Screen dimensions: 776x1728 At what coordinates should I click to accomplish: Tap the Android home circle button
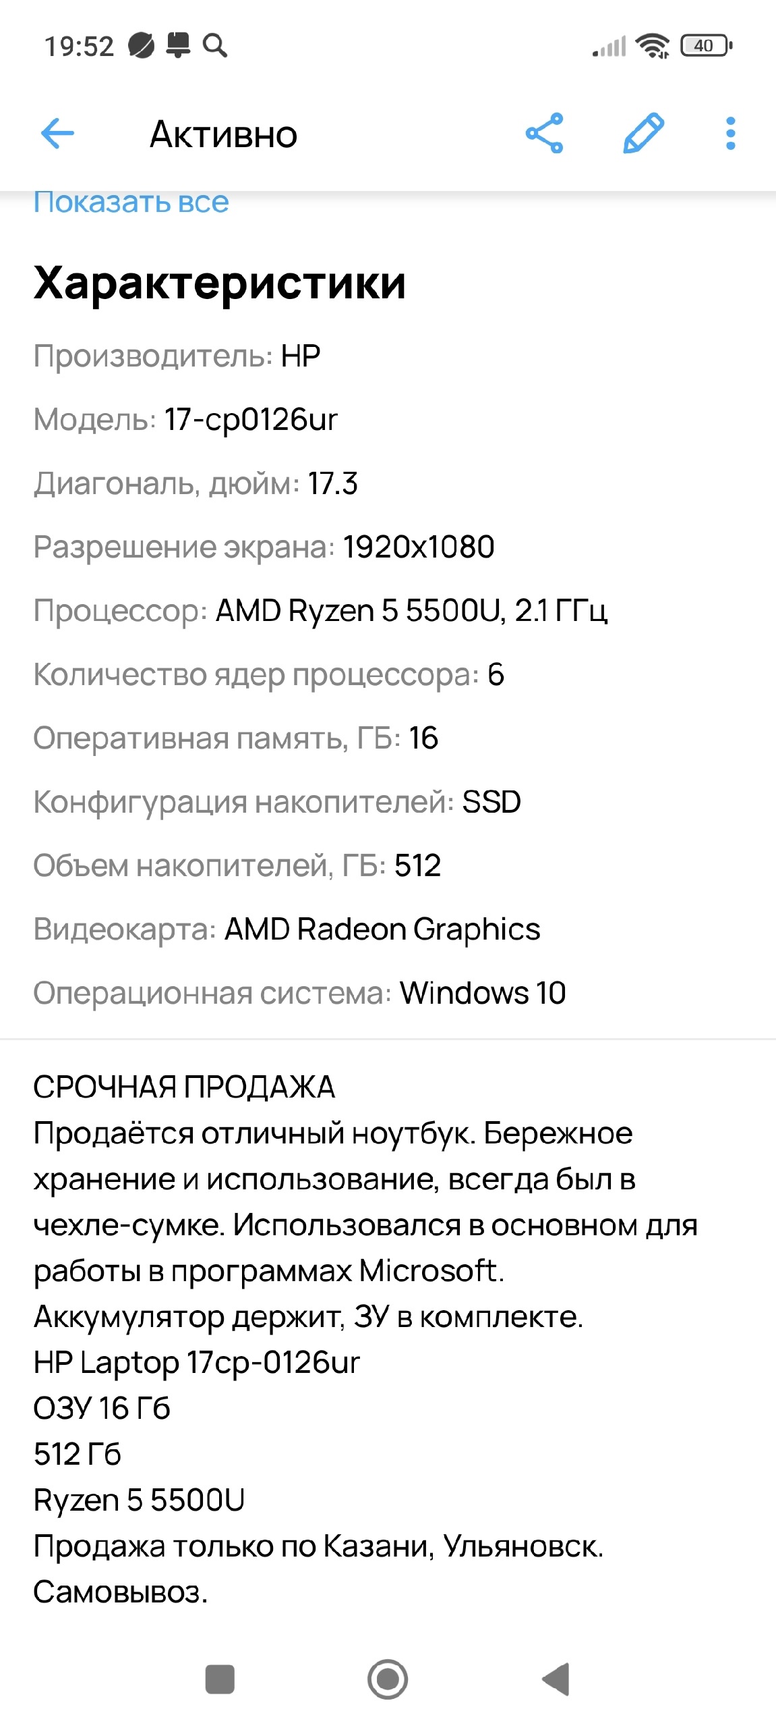coord(388,1679)
